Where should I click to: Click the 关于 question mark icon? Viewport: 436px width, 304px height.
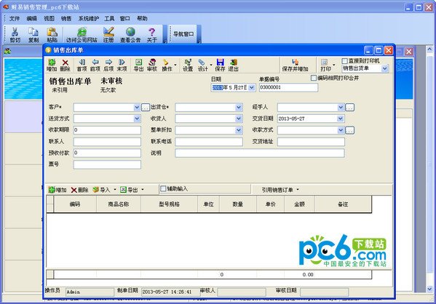(x=152, y=35)
